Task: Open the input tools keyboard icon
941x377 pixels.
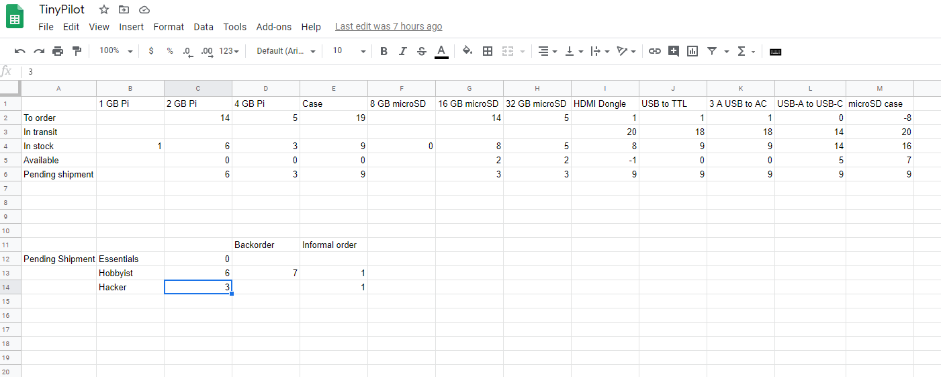Action: pos(775,51)
